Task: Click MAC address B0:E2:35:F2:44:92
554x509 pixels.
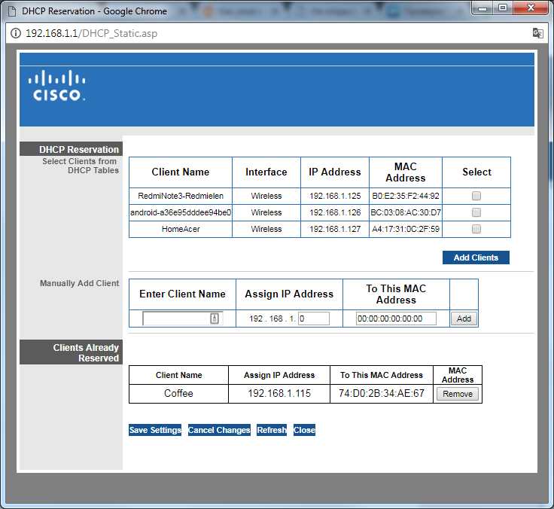Action: (x=406, y=196)
